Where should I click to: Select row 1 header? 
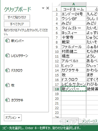pos(57,9)
